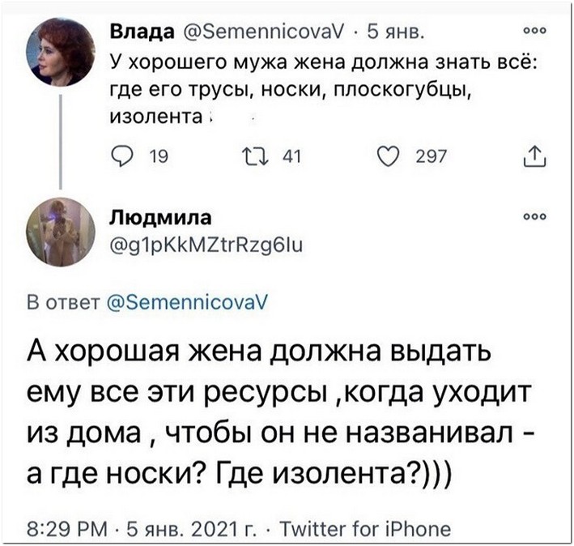574x546 pixels.
Task: Click the like count 297
Action: [432, 156]
